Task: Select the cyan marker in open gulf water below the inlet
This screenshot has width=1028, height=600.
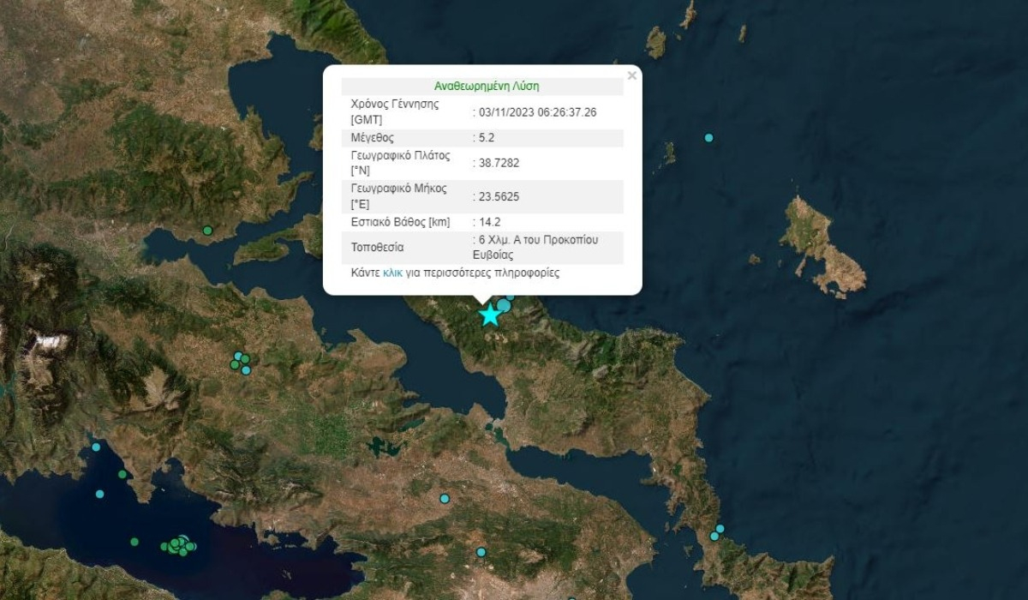Action: 99,494
